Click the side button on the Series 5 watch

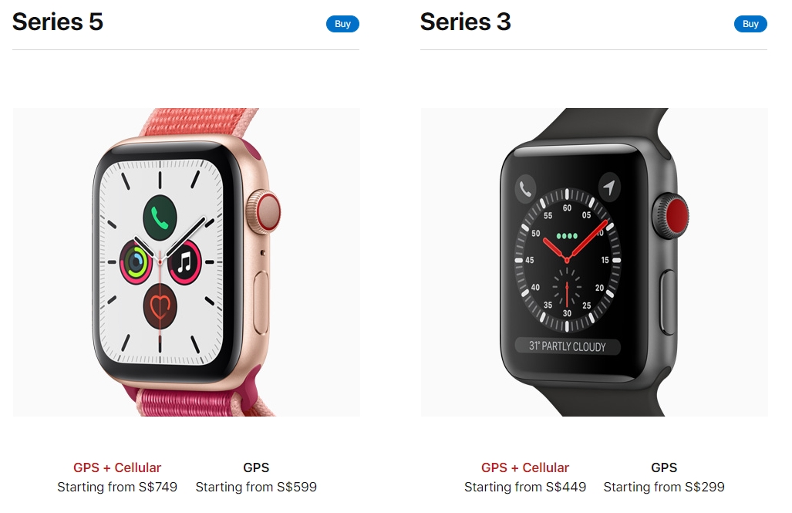(x=261, y=303)
